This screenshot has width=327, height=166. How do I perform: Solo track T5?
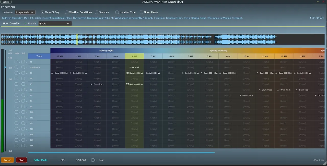click(x=23, y=84)
